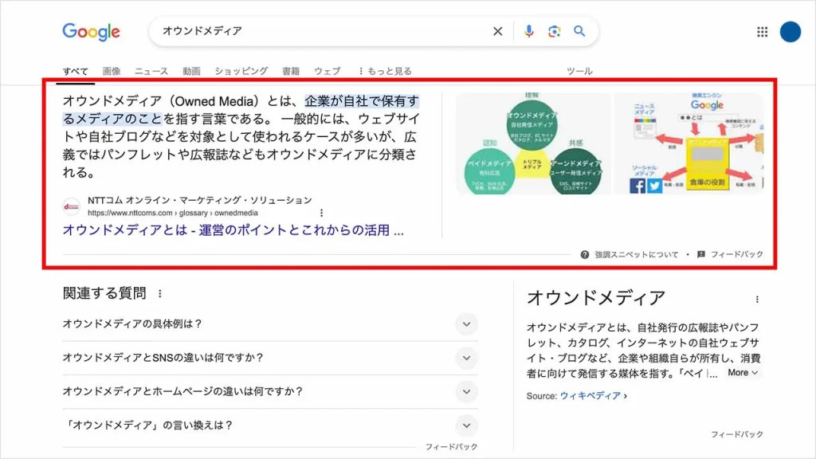816x459 pixels.
Task: Expand More in the knowledge panel description
Action: coord(743,372)
